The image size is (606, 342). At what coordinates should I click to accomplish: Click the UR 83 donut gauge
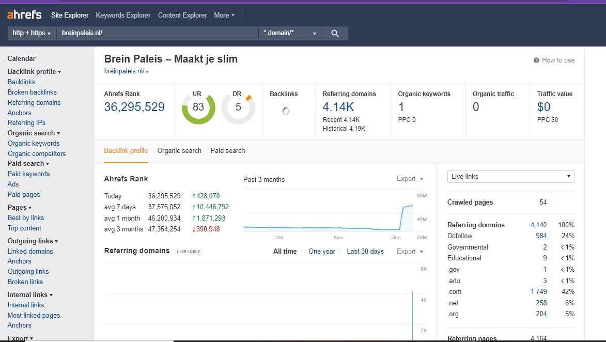click(198, 107)
